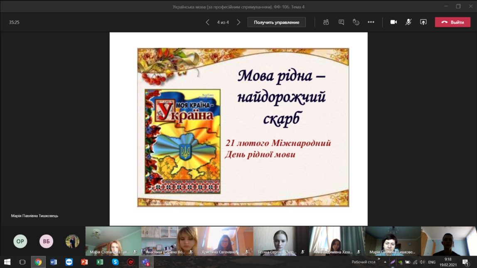Click the Получить управление button
The height and width of the screenshot is (268, 477).
coord(276,22)
